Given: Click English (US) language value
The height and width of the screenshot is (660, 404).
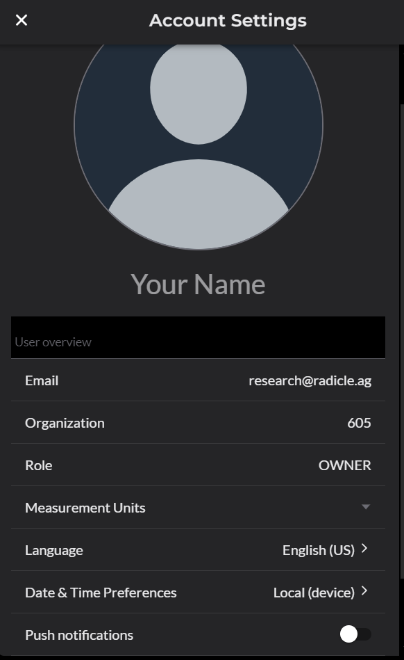Looking at the screenshot, I should [x=319, y=550].
